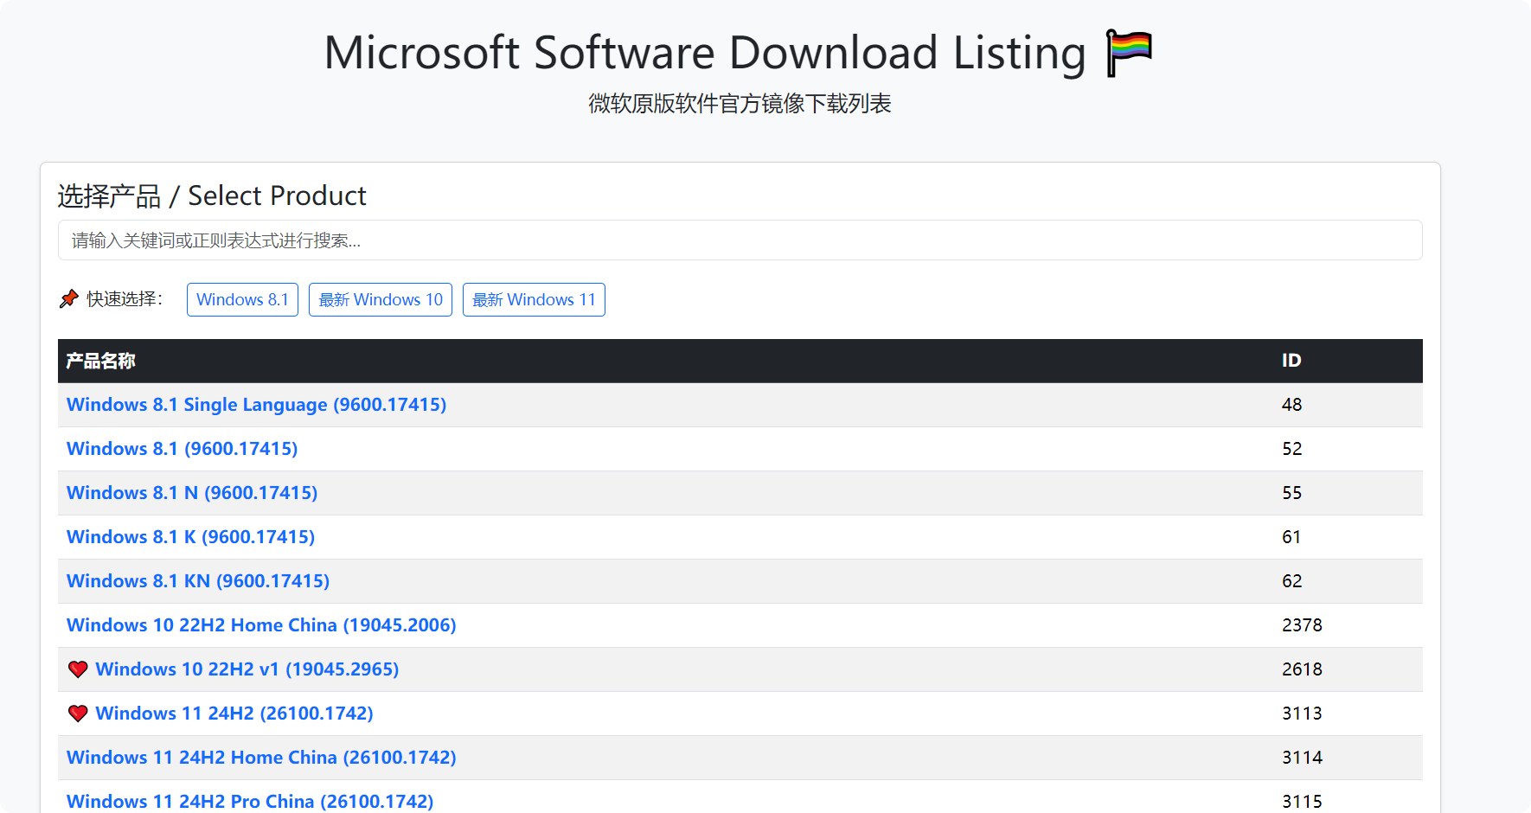Viewport: 1531px width, 813px height.
Task: Open Windows 11 24H2 Home China (26100.1742)
Action: pos(261,758)
